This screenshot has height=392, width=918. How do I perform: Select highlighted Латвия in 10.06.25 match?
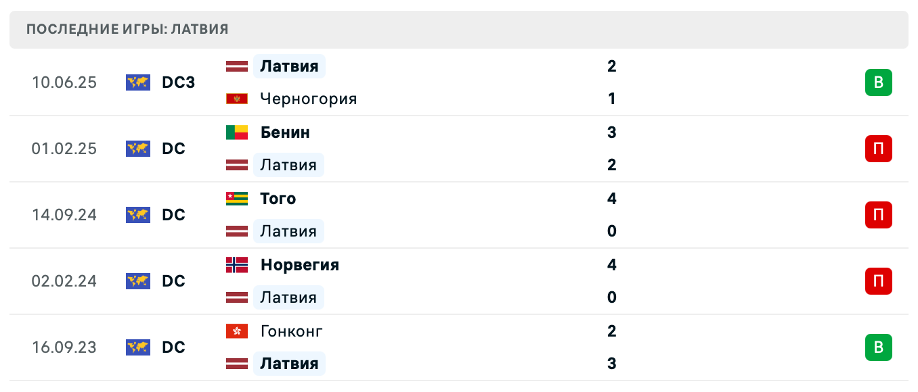pos(289,66)
